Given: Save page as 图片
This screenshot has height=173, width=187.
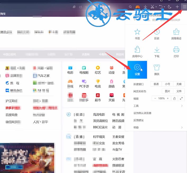Looking at the screenshot, I should pos(167,91).
